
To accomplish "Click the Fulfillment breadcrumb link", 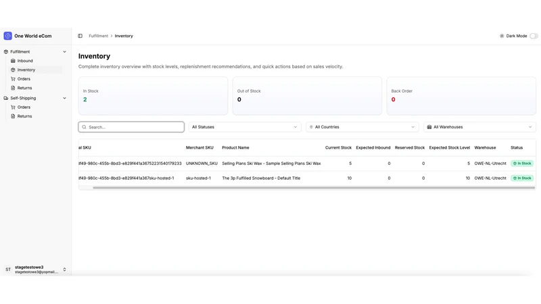I will click(98, 36).
